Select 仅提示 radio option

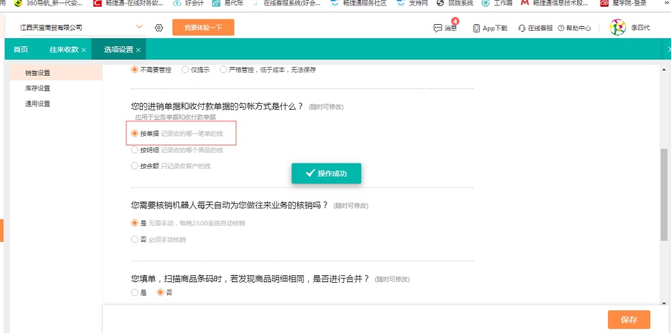click(185, 70)
